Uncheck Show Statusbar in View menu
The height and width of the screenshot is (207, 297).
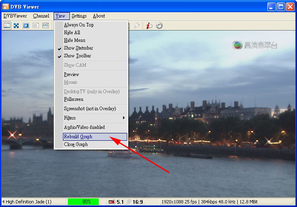78,48
